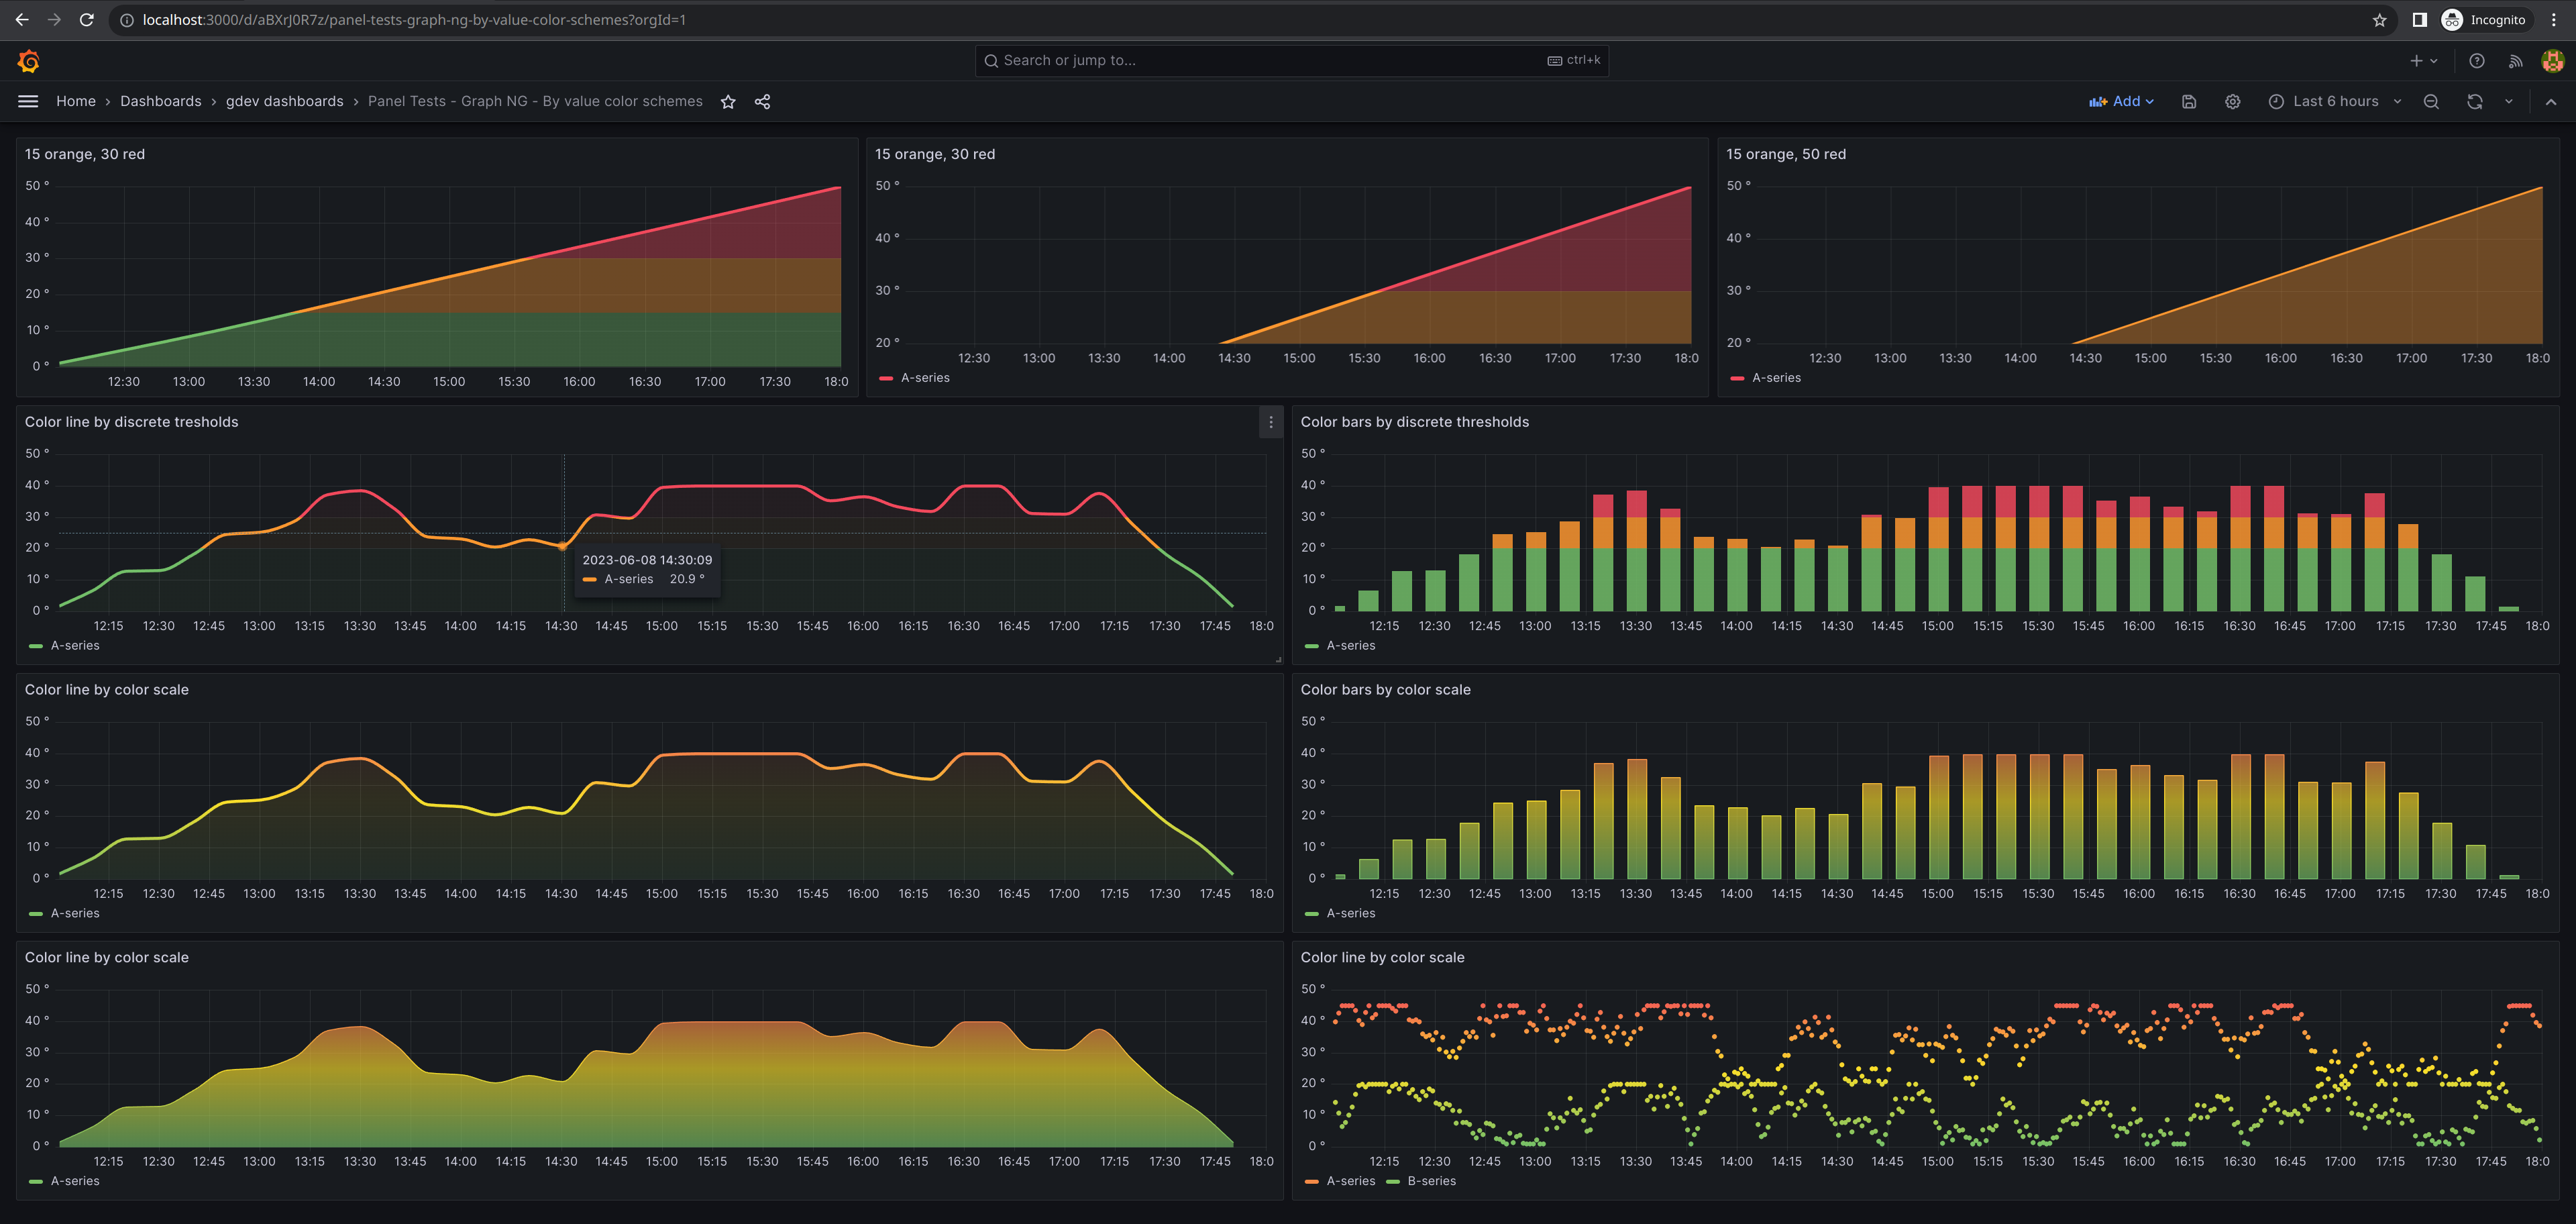2576x1224 pixels.
Task: Toggle A-series in Color line by color scale legend
Action: point(74,913)
